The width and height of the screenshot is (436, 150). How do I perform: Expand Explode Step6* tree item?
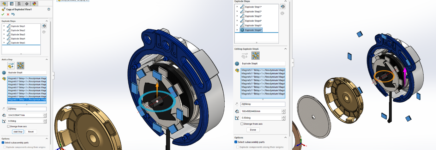pos(237,30)
